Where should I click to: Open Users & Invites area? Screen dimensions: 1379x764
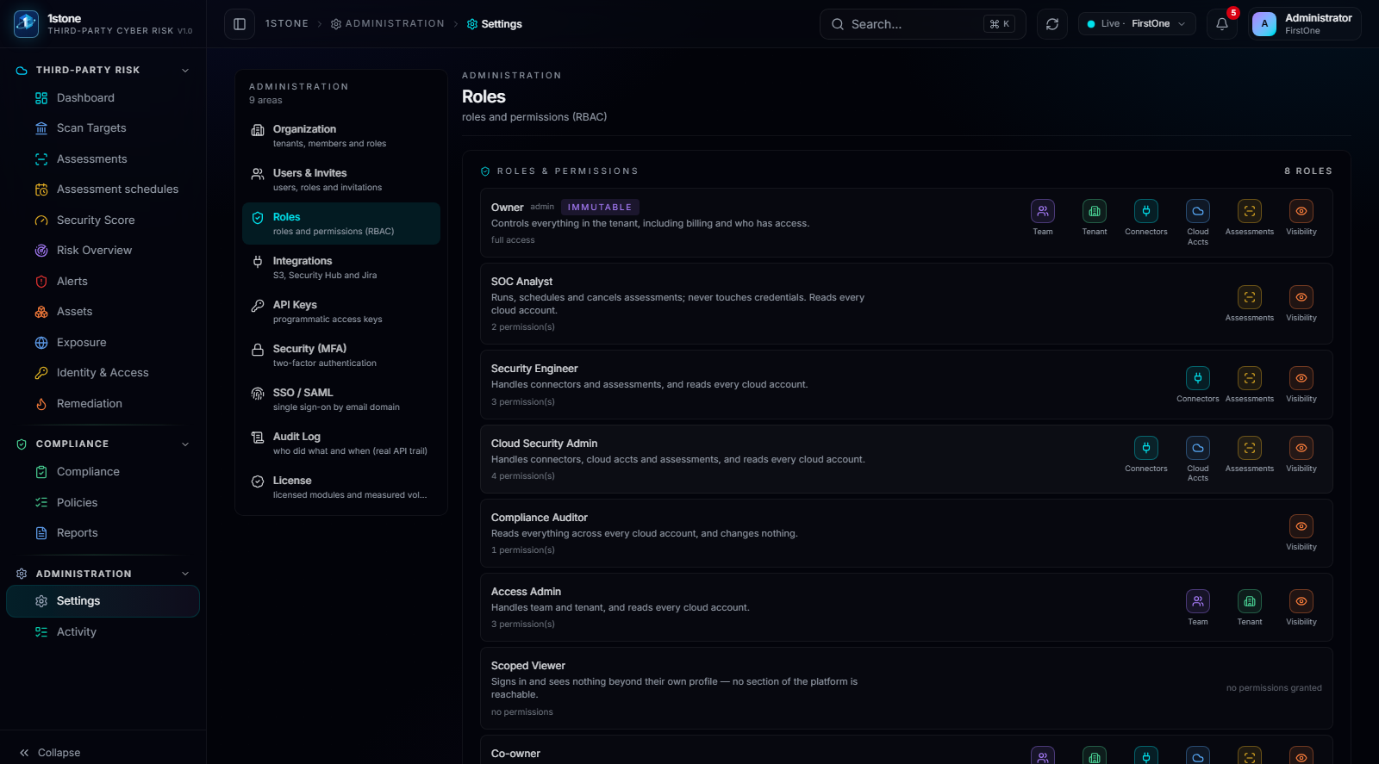[x=341, y=180]
